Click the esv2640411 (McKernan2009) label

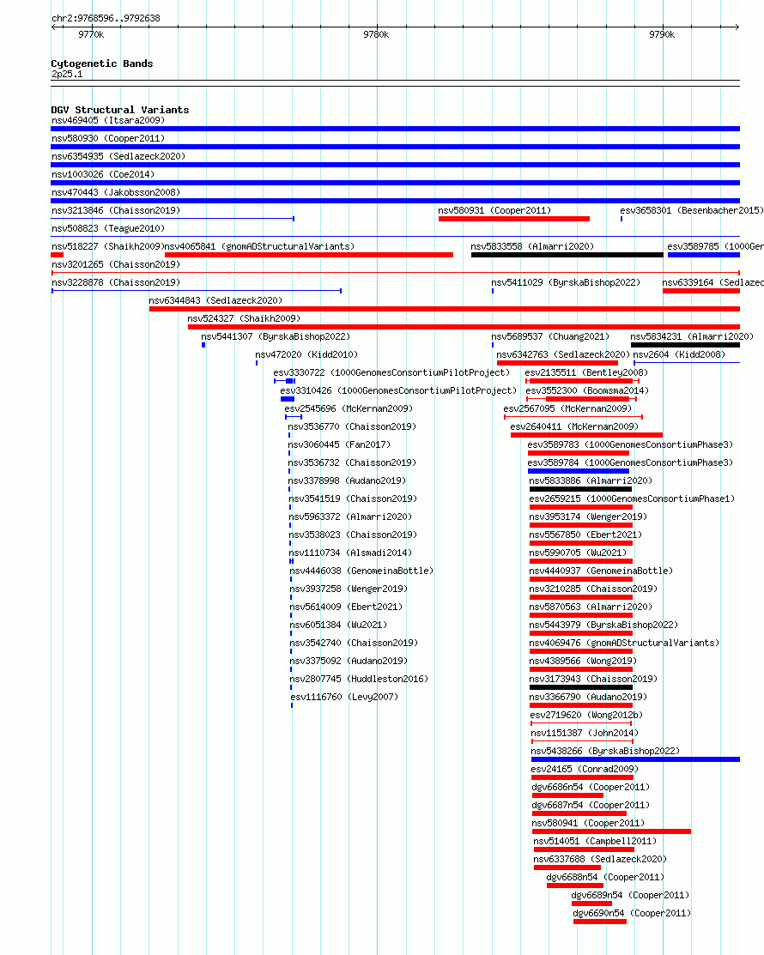(574, 427)
